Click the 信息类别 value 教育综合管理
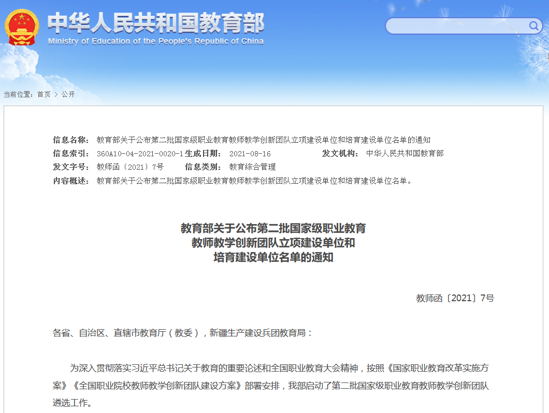 pos(252,167)
